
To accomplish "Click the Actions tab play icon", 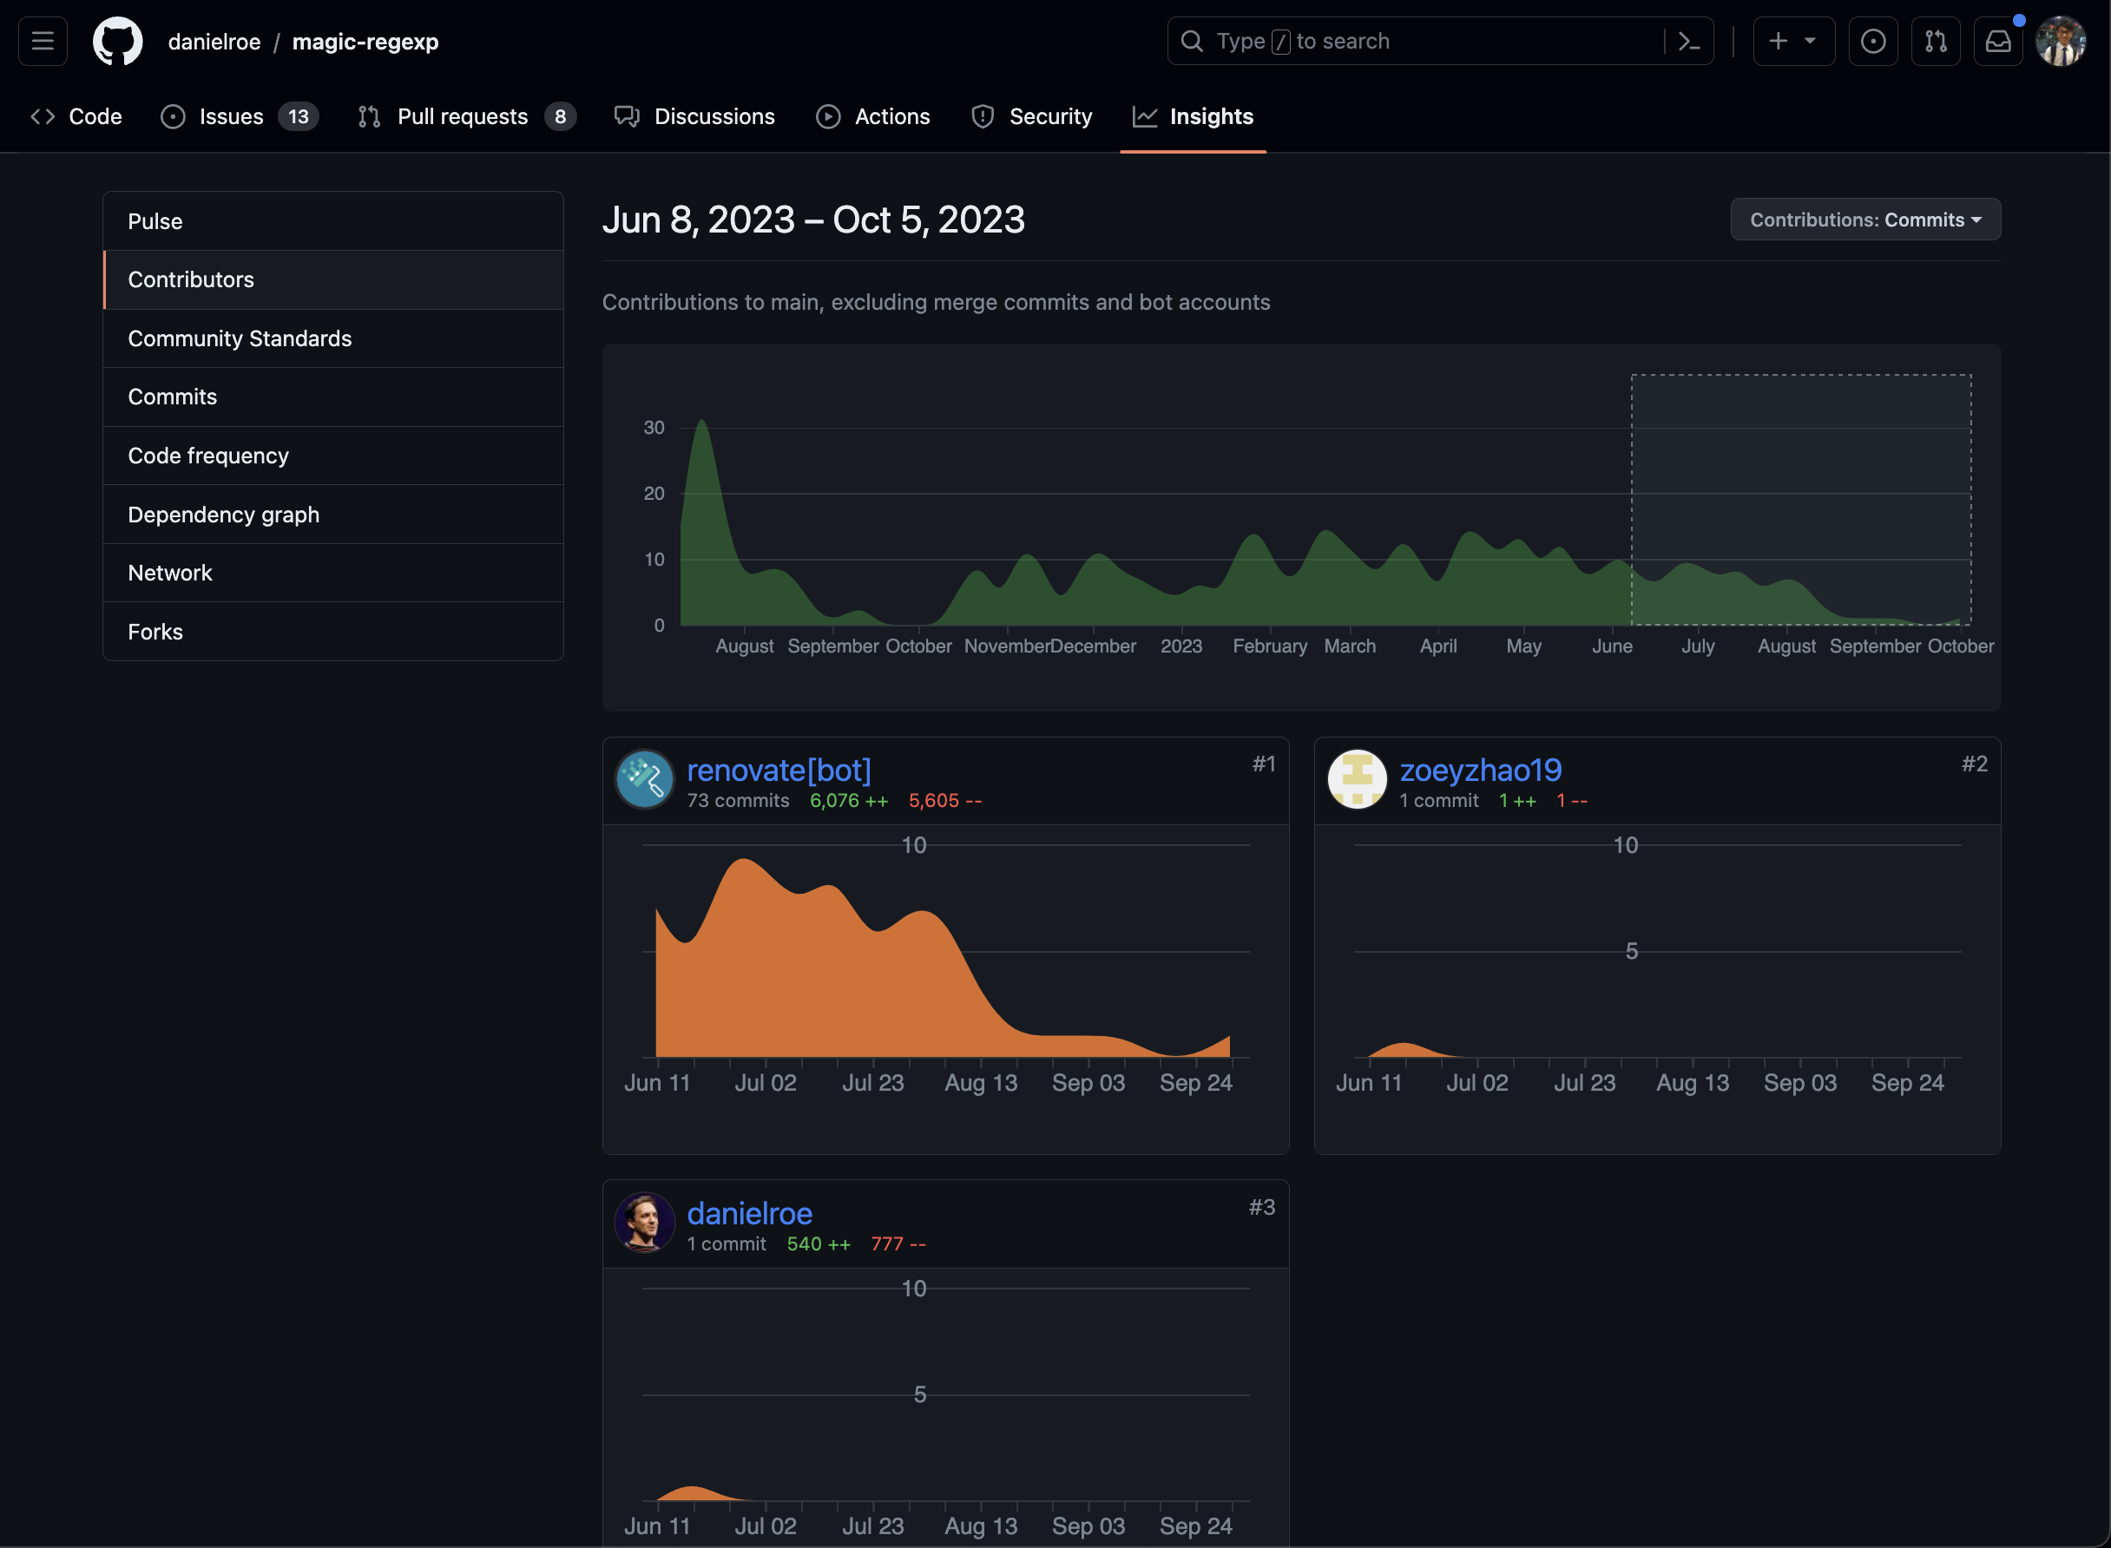I will pos(829,116).
